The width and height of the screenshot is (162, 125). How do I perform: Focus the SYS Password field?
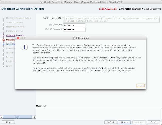(x=74, y=25)
